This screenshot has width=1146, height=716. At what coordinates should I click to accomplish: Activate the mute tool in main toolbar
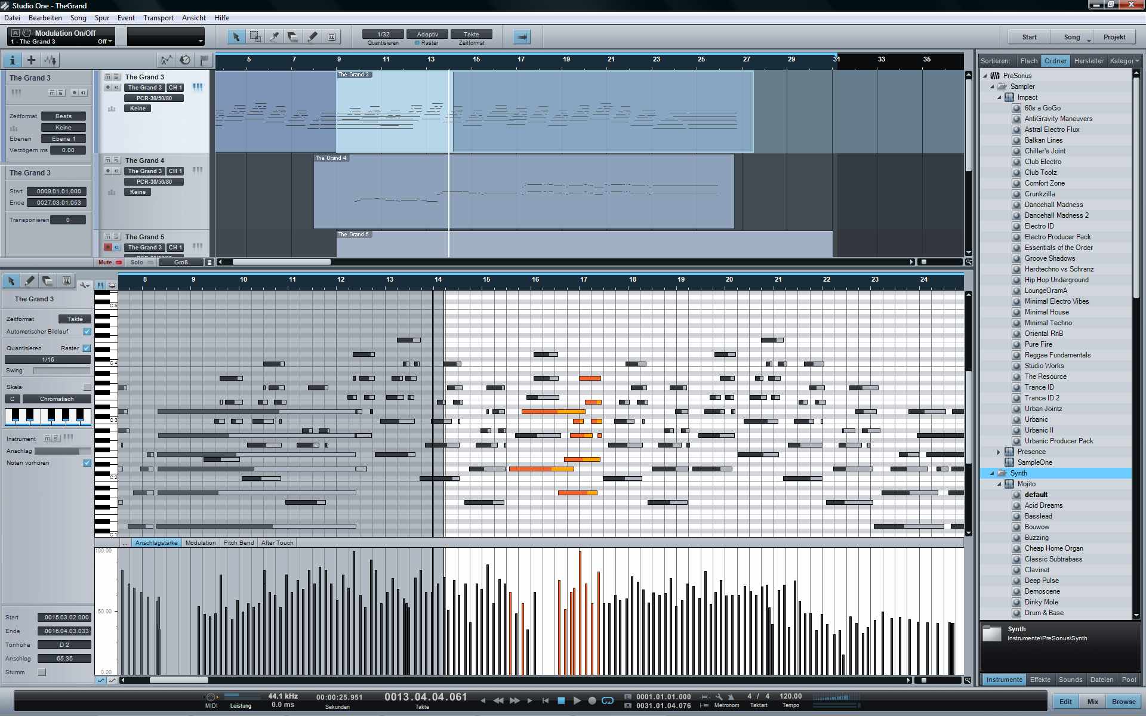(331, 37)
